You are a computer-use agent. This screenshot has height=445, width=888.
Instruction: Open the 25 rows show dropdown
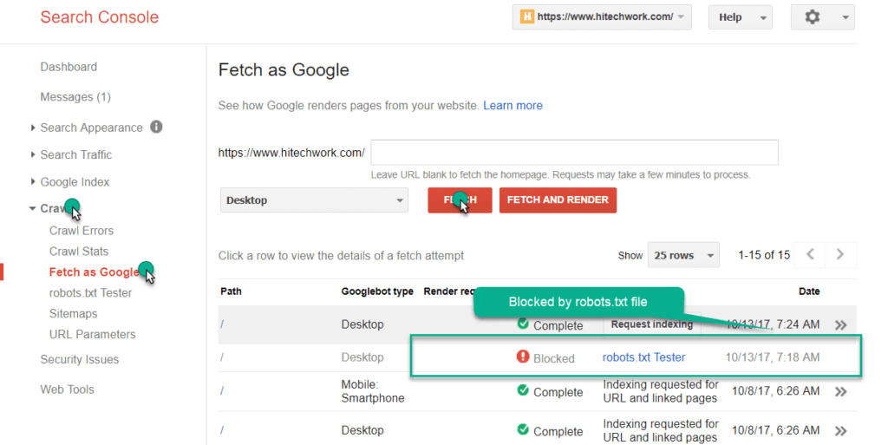(683, 255)
